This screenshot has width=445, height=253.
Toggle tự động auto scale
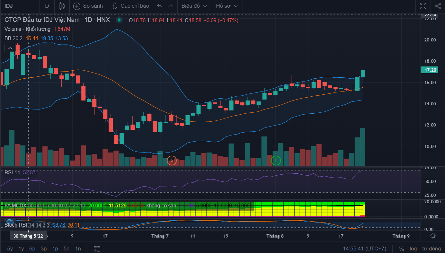pos(431,249)
